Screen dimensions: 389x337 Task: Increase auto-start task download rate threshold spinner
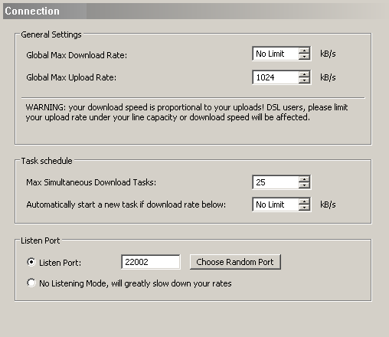pyautogui.click(x=304, y=201)
